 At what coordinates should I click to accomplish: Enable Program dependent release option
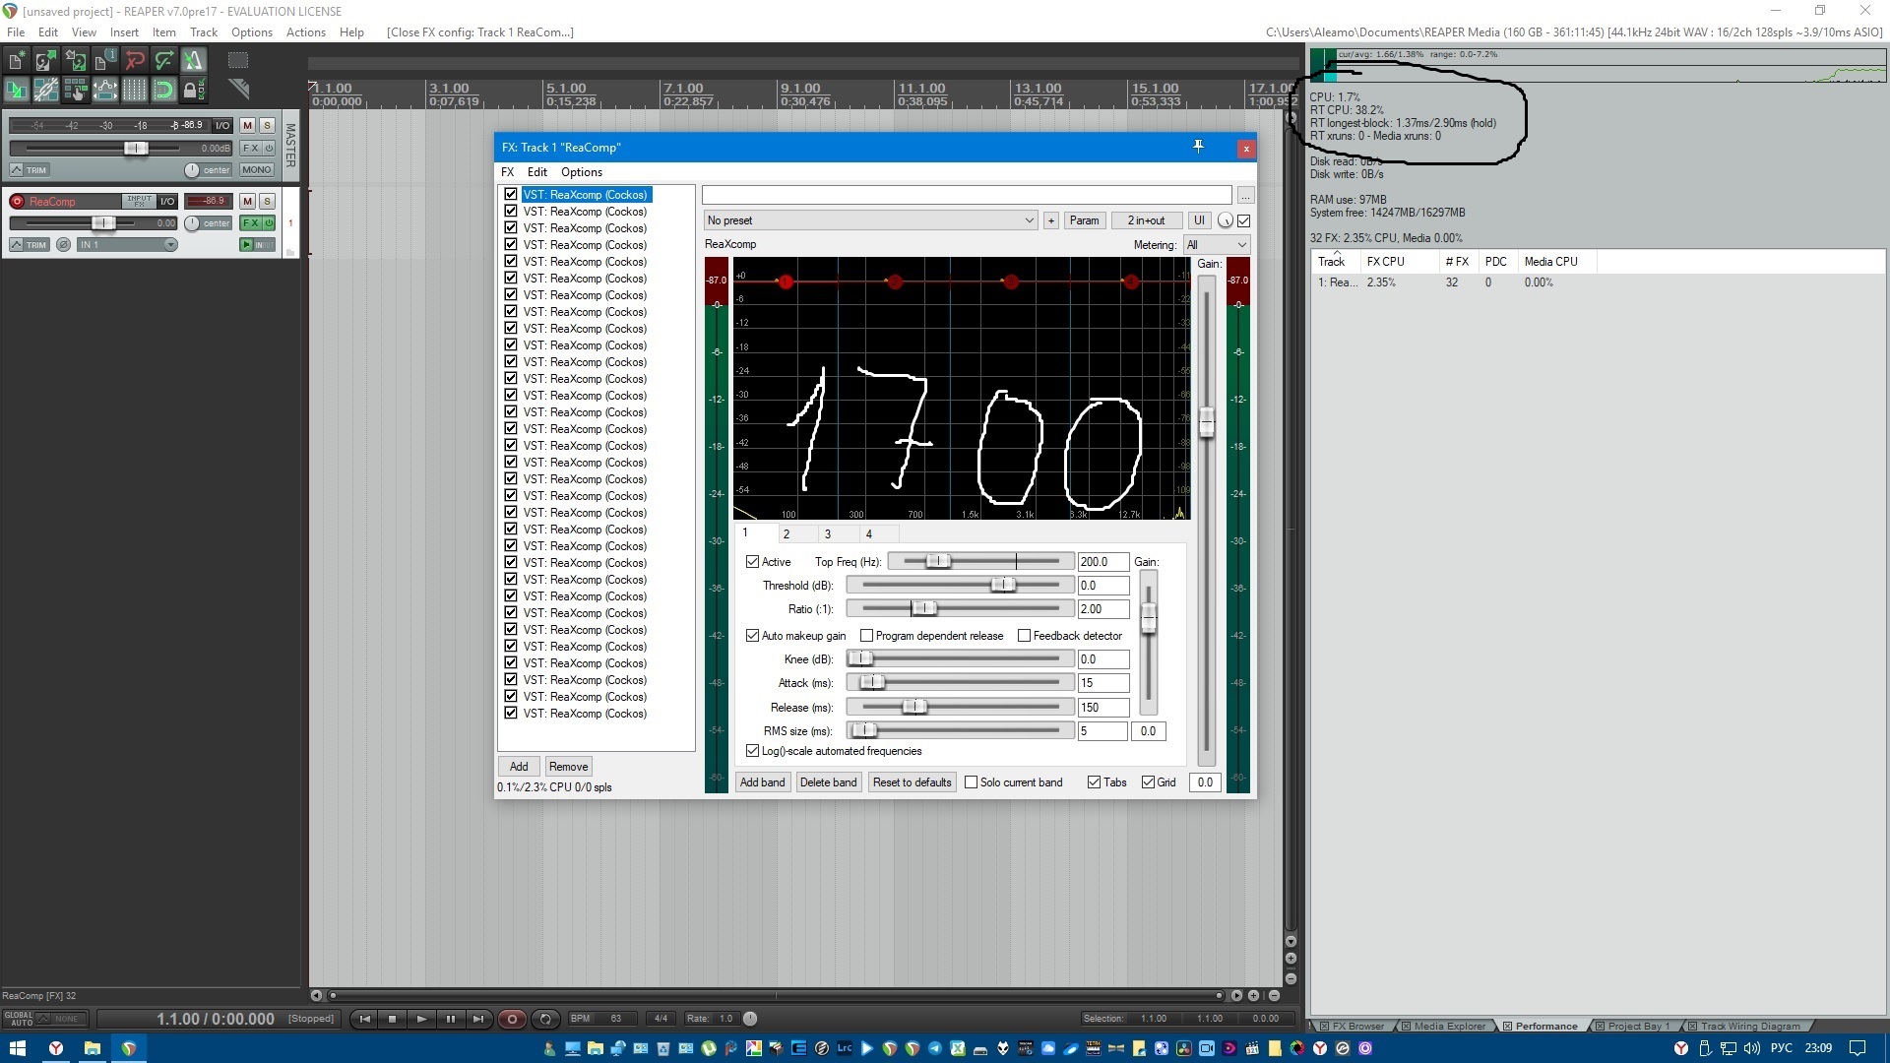(x=867, y=636)
